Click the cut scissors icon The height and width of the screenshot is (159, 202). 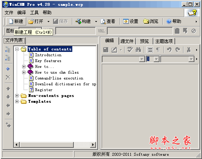pyautogui.click(x=189, y=50)
